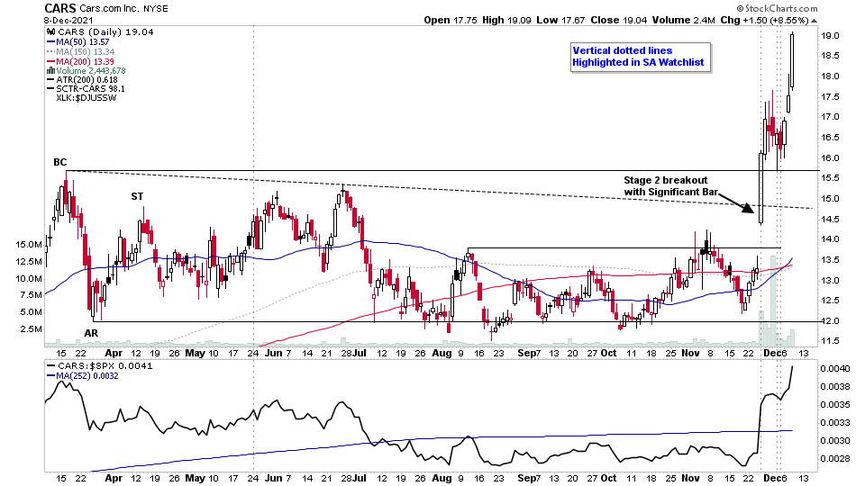
Task: Click the BC label on the chart
Action: pyautogui.click(x=60, y=162)
